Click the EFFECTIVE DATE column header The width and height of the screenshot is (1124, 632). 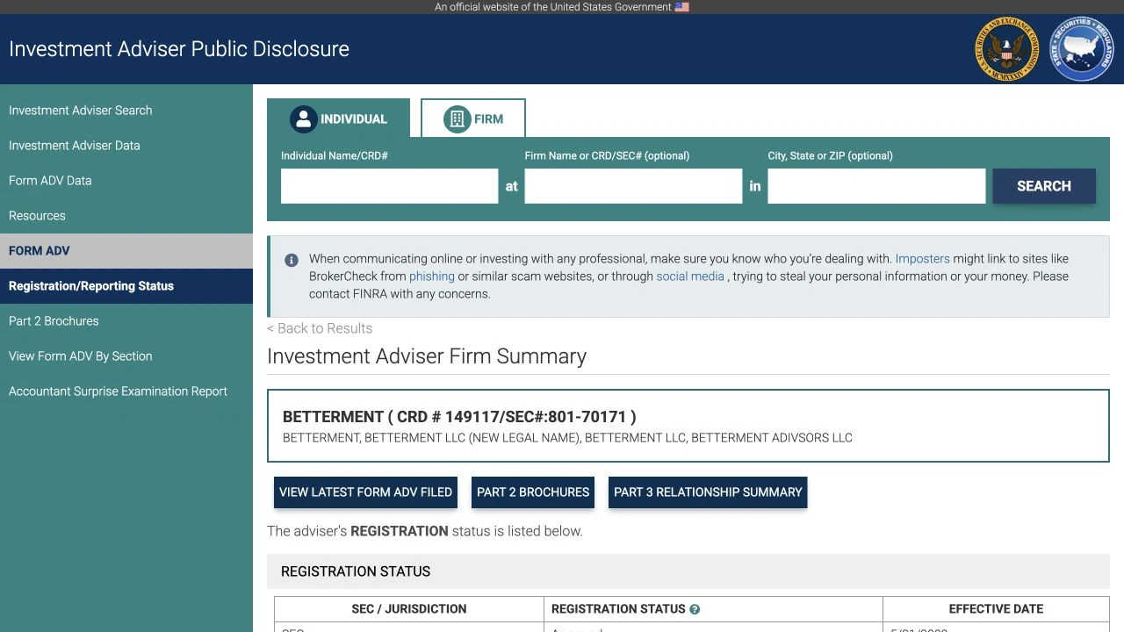(996, 609)
